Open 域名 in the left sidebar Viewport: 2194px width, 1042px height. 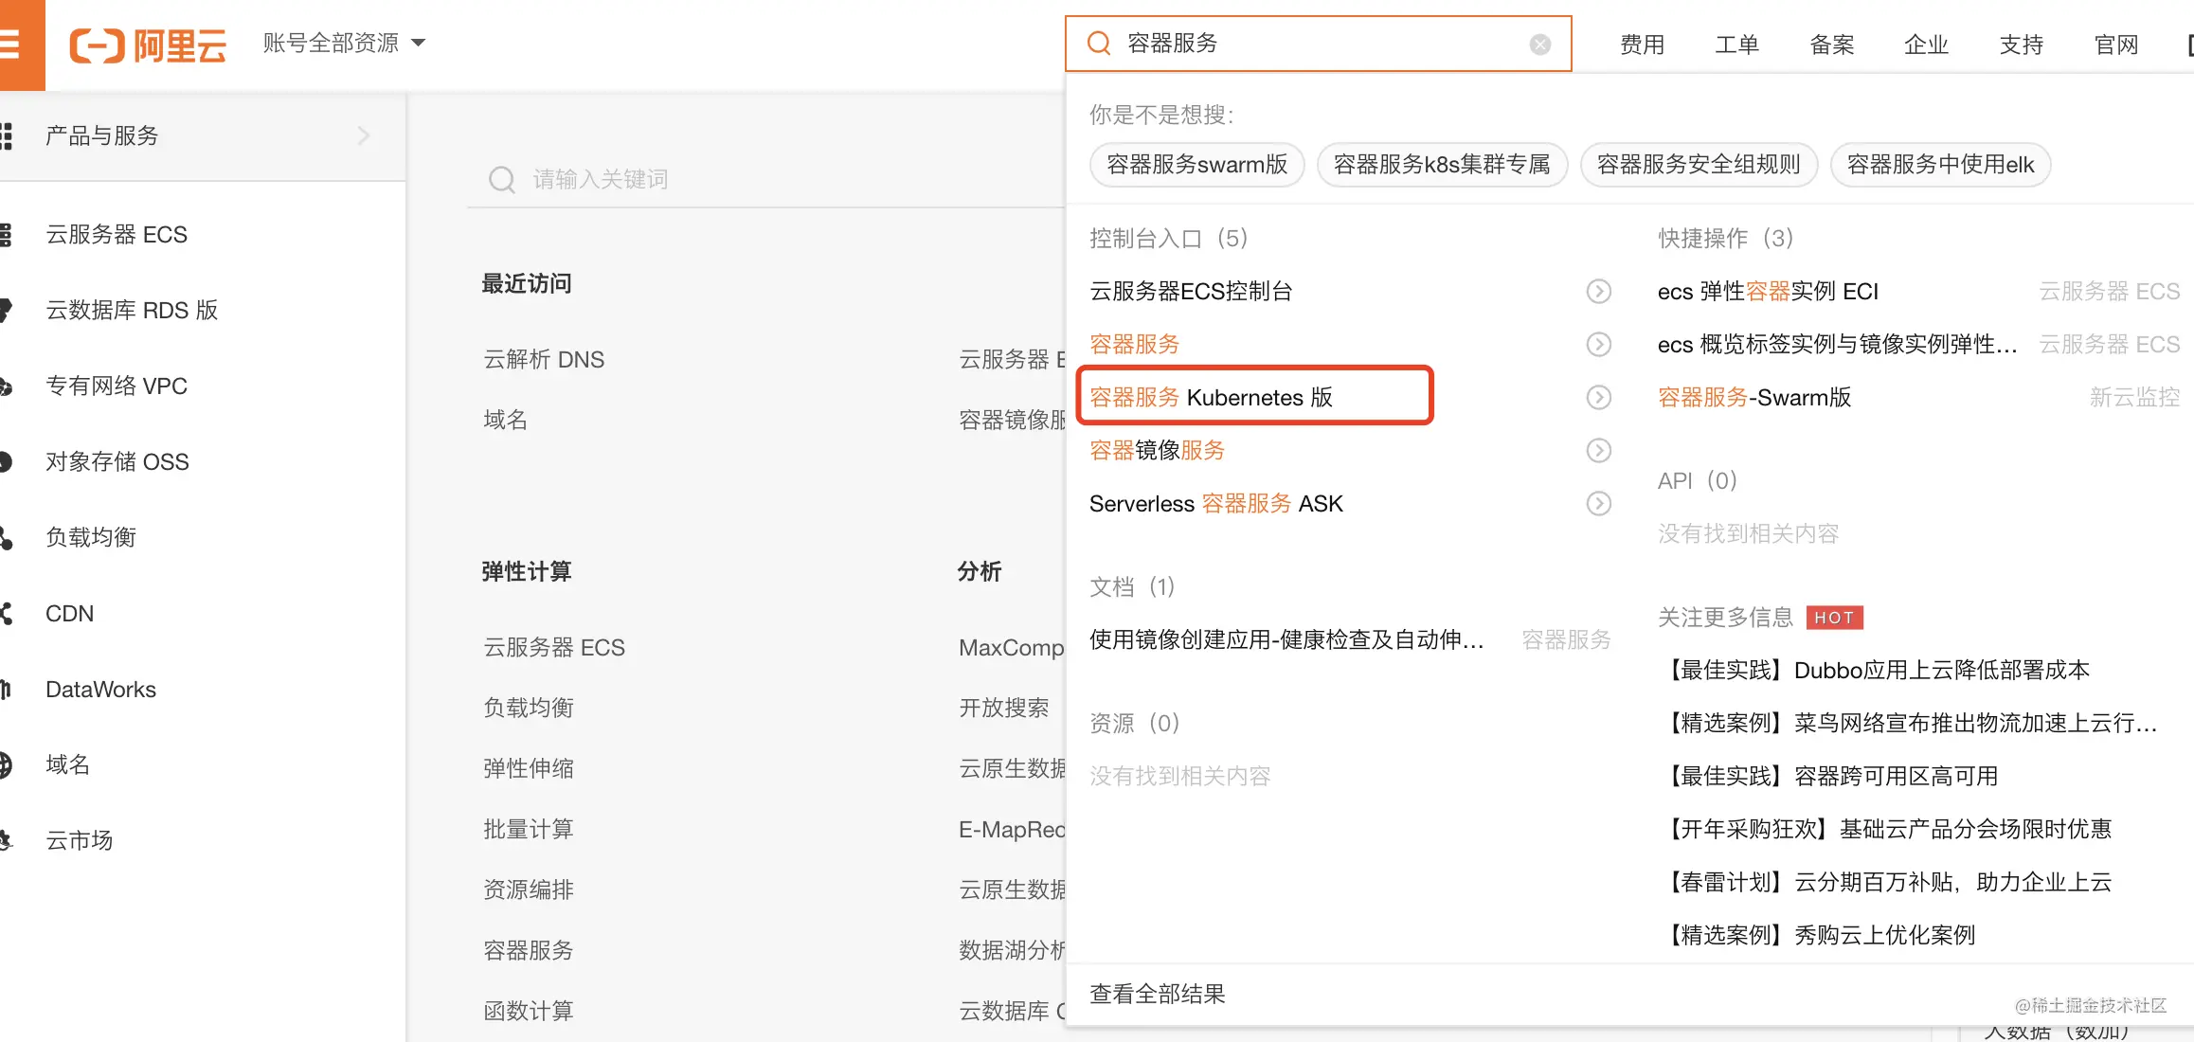point(68,764)
